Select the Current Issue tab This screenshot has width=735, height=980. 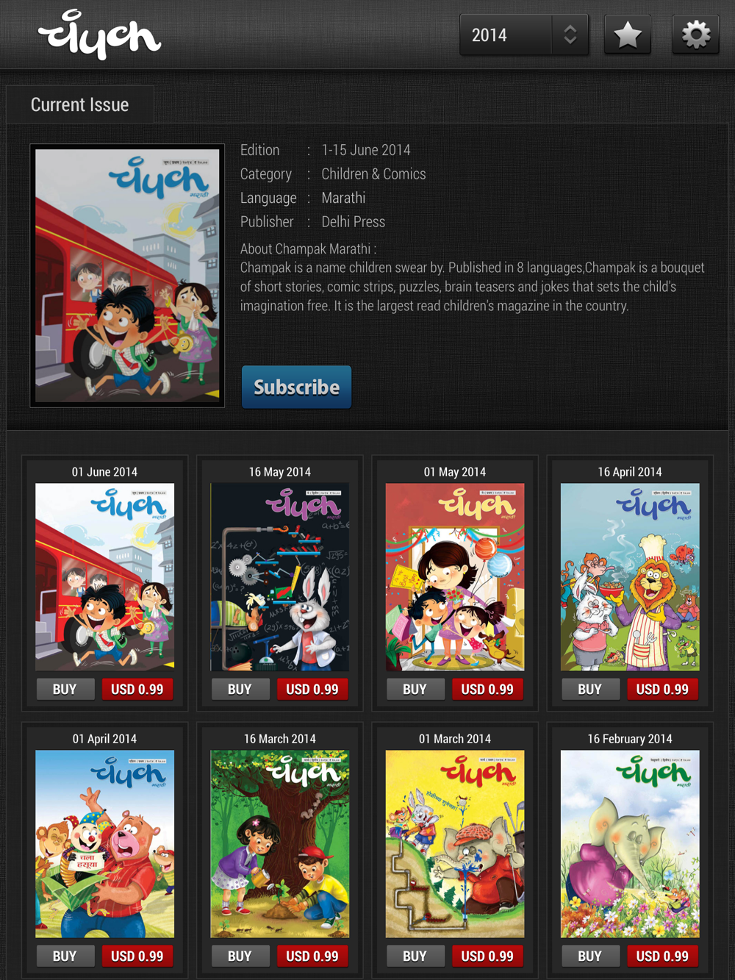[80, 104]
